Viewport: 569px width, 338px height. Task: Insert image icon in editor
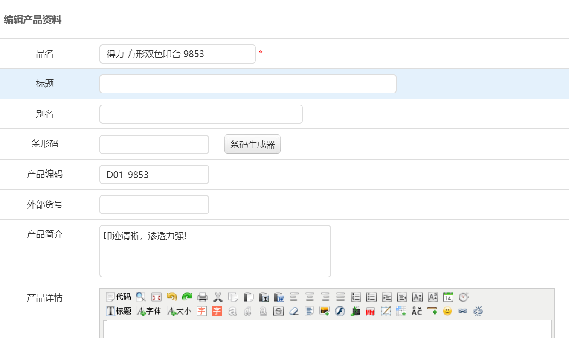(x=324, y=311)
